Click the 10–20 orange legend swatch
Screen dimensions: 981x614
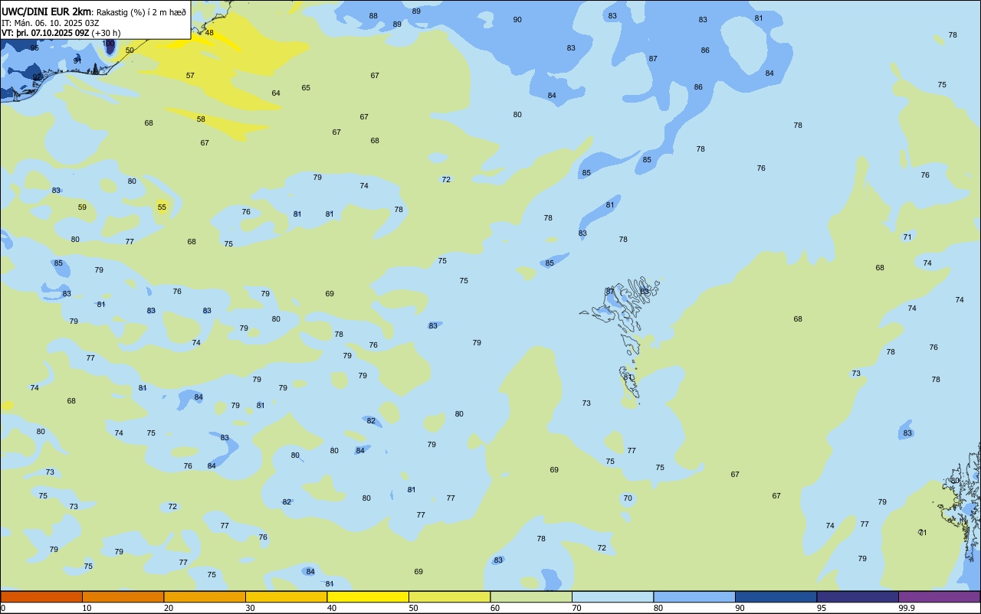click(x=123, y=596)
